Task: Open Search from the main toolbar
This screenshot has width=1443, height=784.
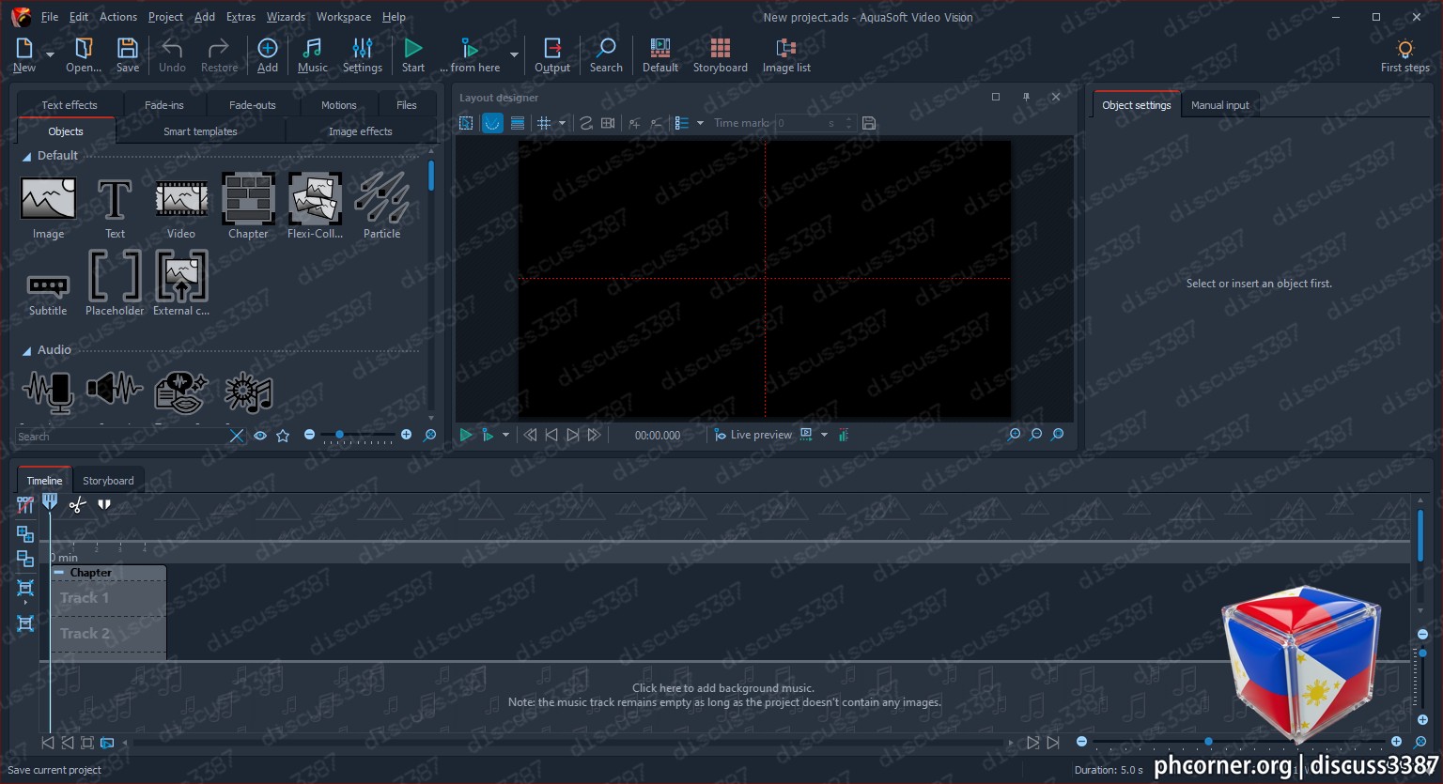Action: click(606, 55)
